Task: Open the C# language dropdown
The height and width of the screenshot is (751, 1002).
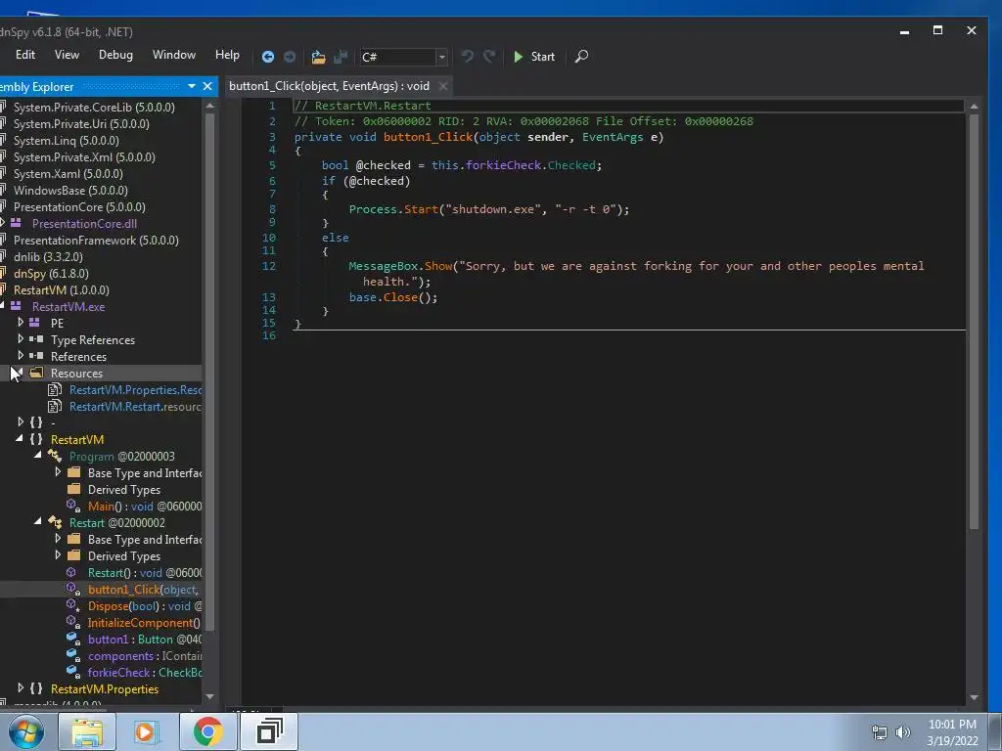Action: 441,57
